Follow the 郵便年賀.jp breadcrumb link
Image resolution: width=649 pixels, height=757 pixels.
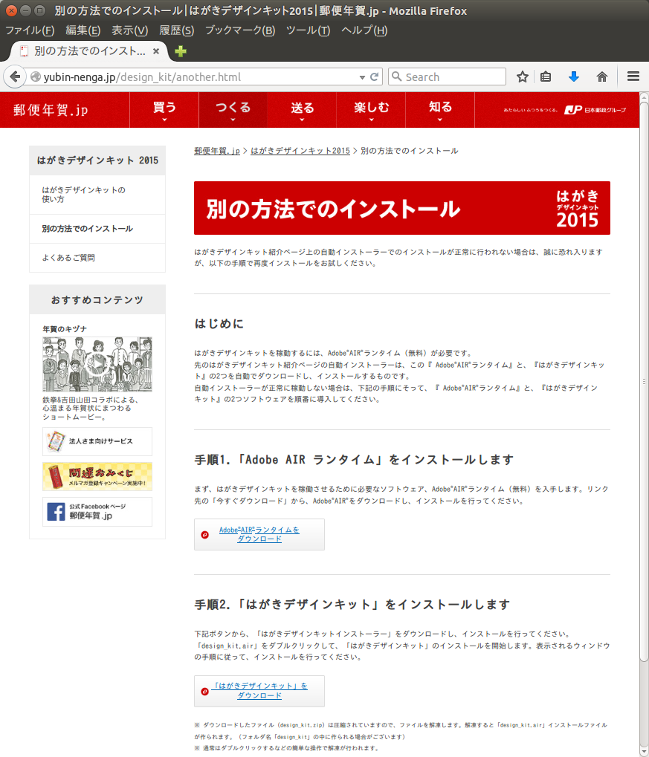tap(217, 151)
